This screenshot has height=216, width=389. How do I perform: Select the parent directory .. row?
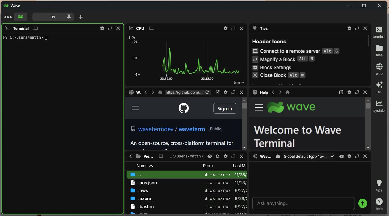tap(187, 174)
